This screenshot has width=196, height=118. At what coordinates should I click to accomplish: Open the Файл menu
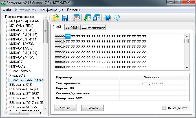7,10
